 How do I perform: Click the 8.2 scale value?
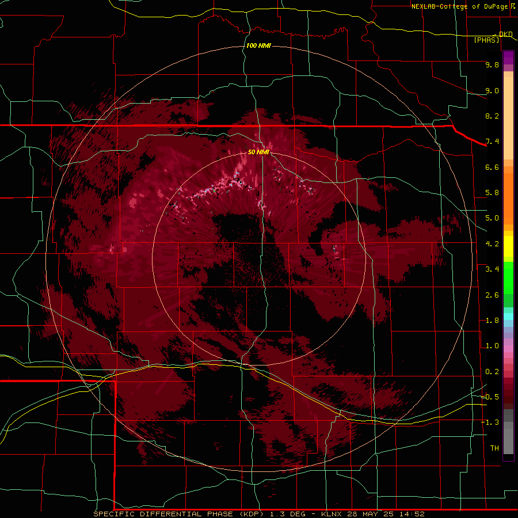click(492, 116)
